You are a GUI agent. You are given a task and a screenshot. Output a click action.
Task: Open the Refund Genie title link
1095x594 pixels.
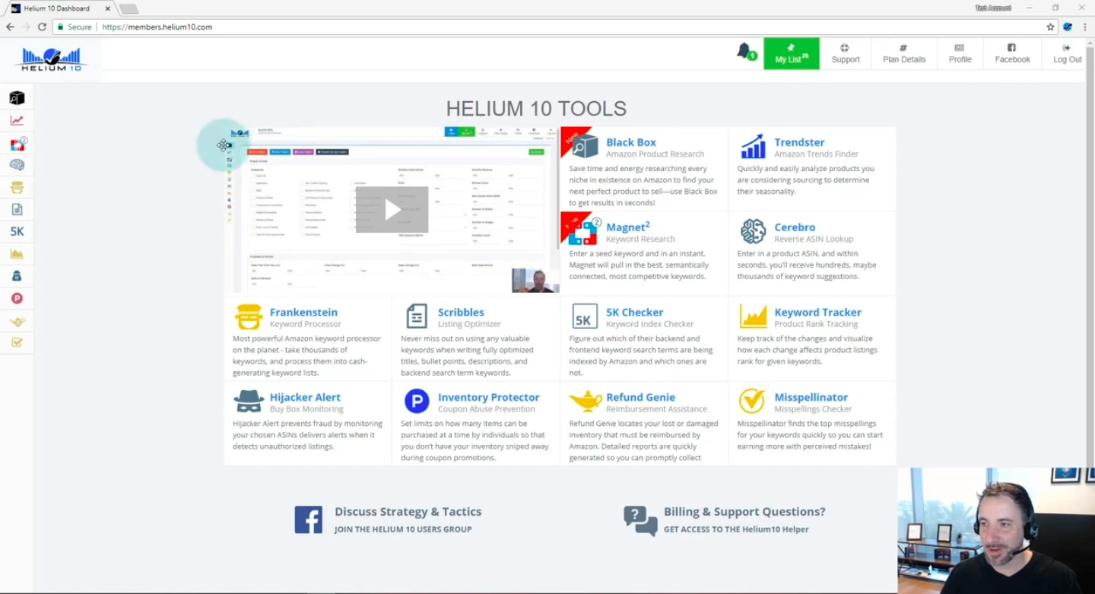(x=640, y=397)
